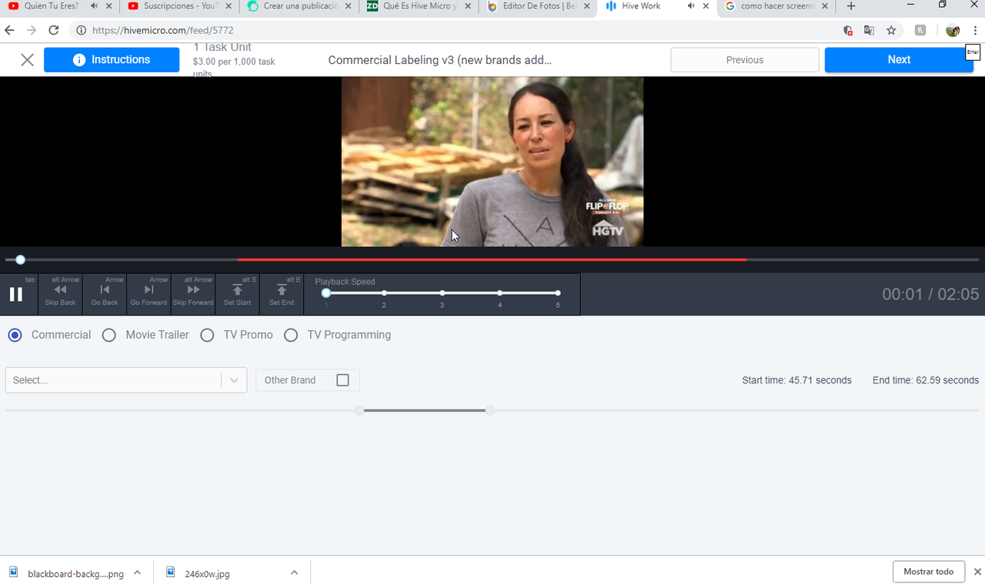Screen dimensions: 985x584
Task: Switch to como hacer screenshot Google tab
Action: coord(777,6)
